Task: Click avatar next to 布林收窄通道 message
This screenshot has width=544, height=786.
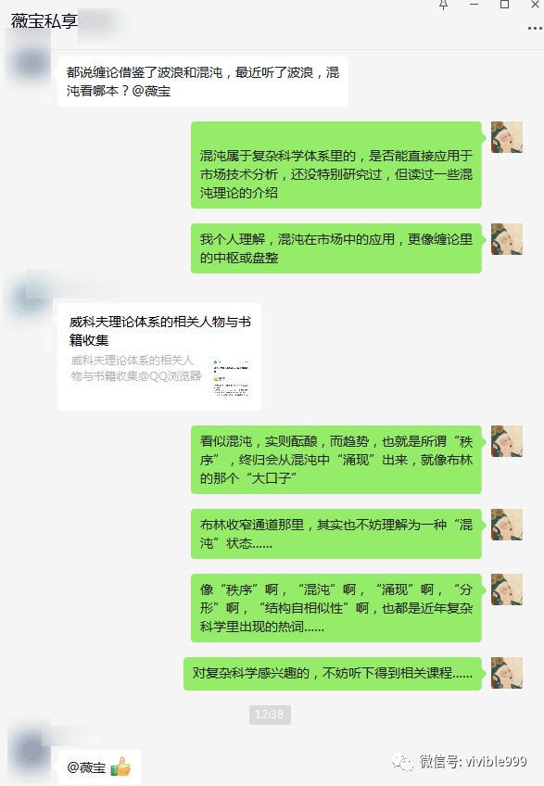Action: (506, 525)
